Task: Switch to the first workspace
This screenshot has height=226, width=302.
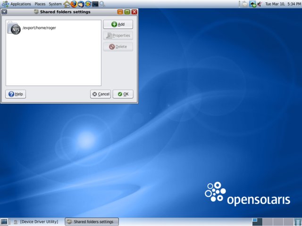Action: coord(257,222)
